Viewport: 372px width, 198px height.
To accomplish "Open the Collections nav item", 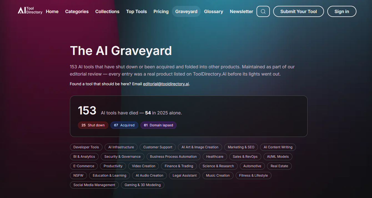I will pos(107,11).
